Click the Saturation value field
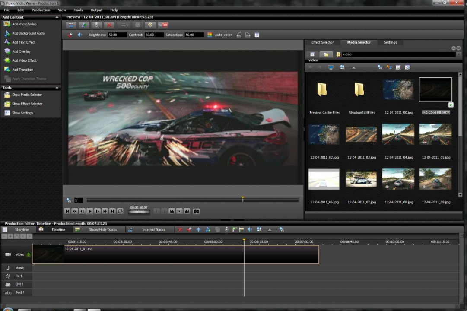Viewport: 467px width, 311px height. [x=194, y=35]
